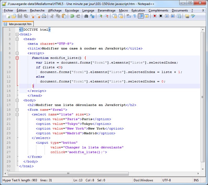Open the Encodage menu

click(72, 10)
